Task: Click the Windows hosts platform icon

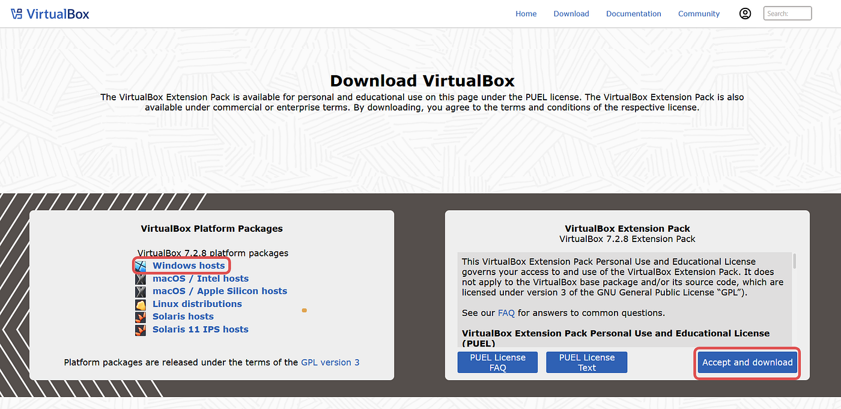Action: (141, 265)
